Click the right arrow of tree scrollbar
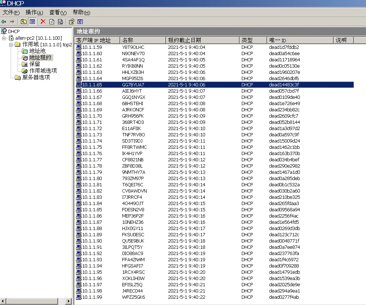Viewport: 366px width, 305px height. click(x=68, y=301)
